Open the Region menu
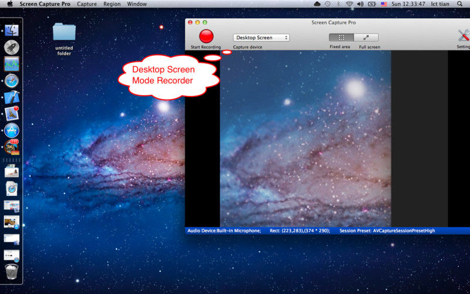The height and width of the screenshot is (294, 470). (112, 4)
